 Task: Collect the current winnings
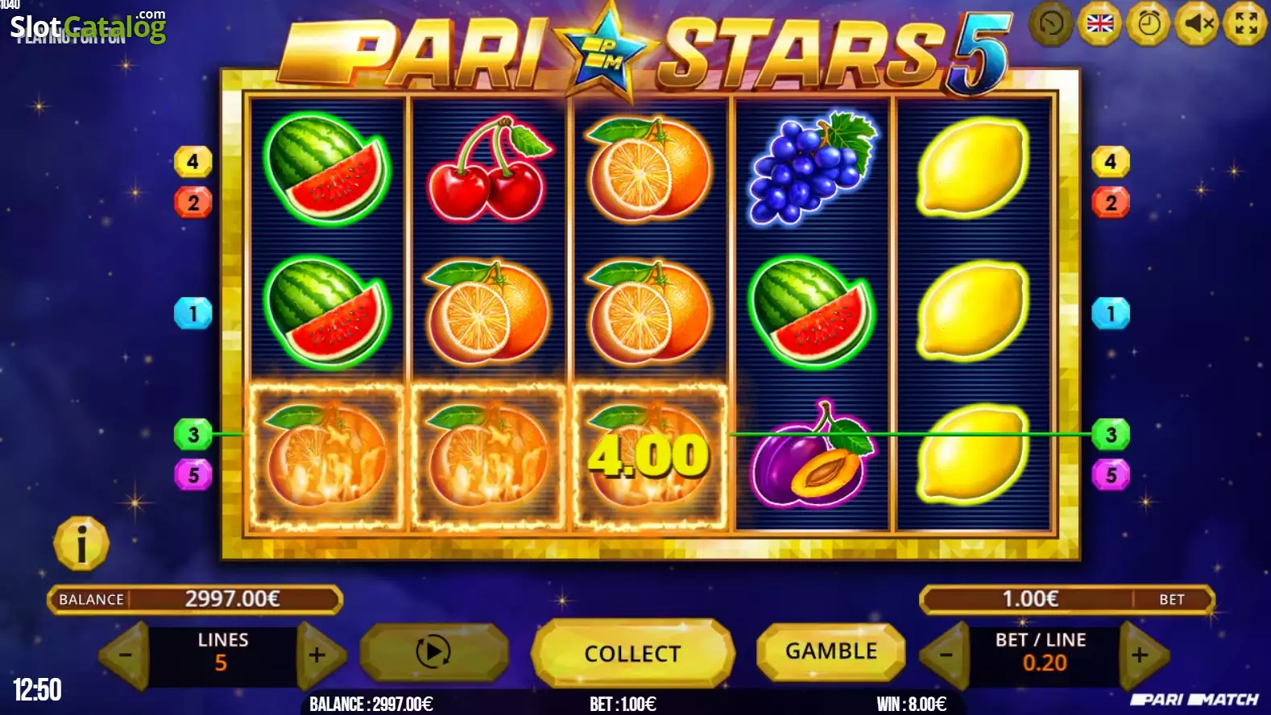pos(632,653)
